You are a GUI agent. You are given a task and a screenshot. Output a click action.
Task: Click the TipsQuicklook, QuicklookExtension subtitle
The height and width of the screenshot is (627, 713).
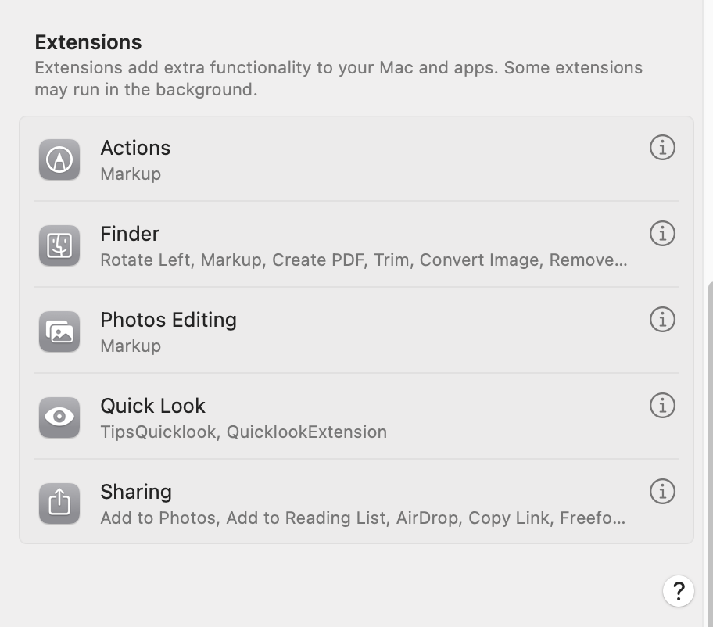coord(244,432)
